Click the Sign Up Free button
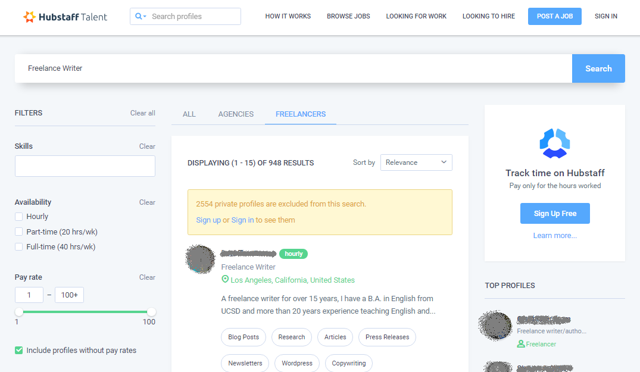 click(555, 213)
